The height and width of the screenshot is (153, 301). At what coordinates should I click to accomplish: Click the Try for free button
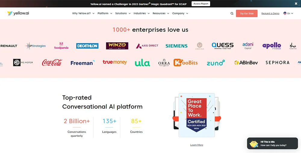pos(247,13)
